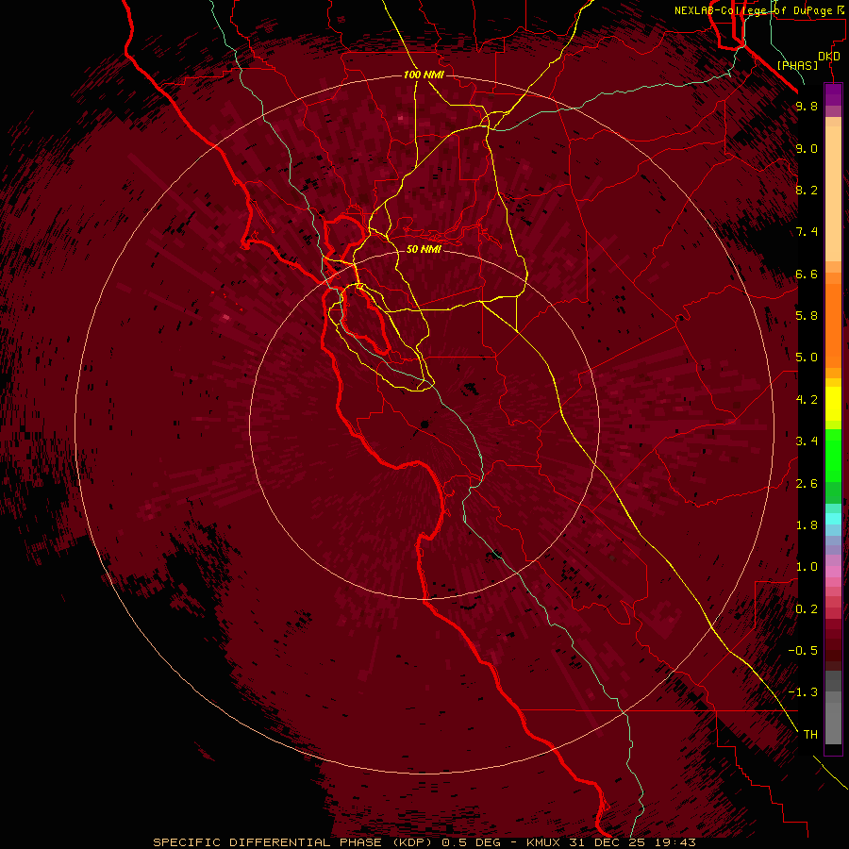The image size is (849, 849).
Task: Select the pink segment of the color bar
Action: (x=833, y=572)
